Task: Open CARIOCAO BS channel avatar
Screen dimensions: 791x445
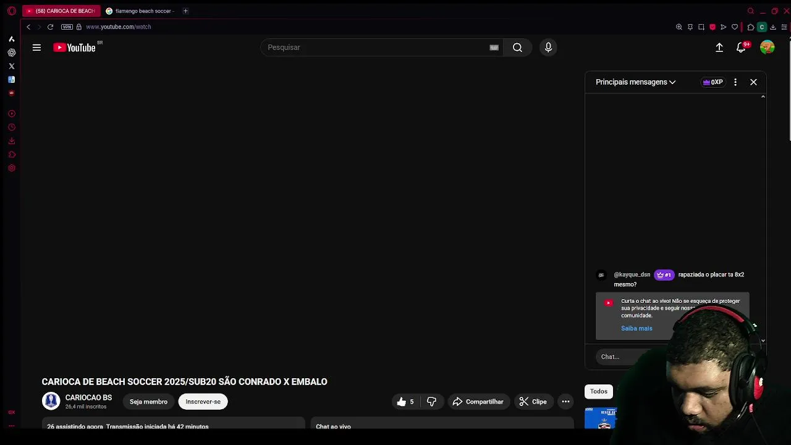Action: (51, 401)
